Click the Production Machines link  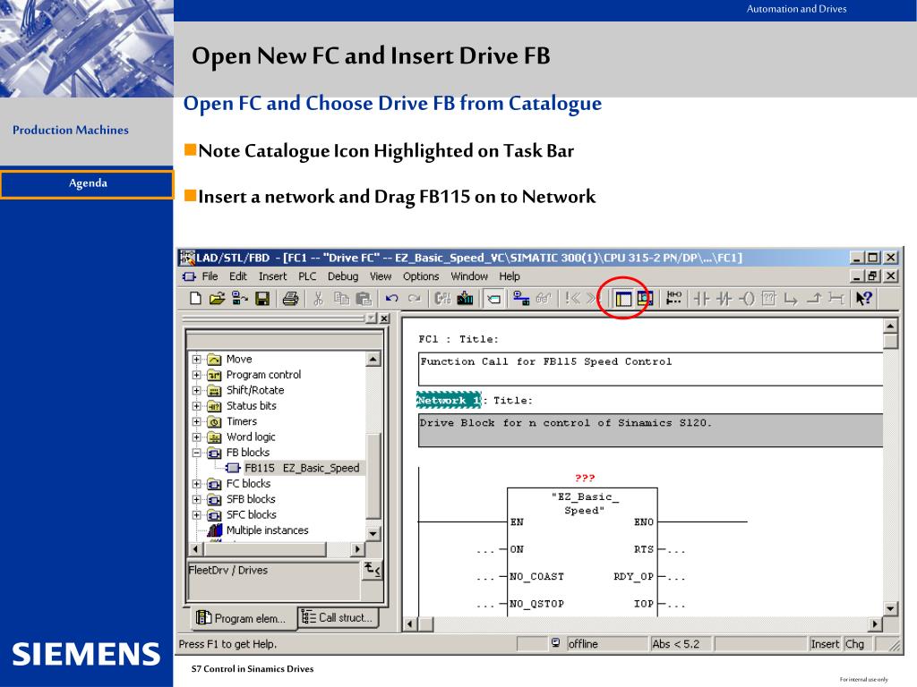71,130
